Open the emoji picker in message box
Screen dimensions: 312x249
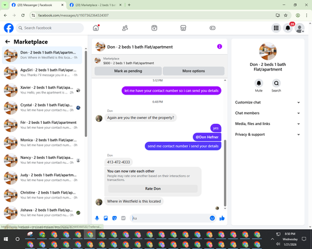212,218
